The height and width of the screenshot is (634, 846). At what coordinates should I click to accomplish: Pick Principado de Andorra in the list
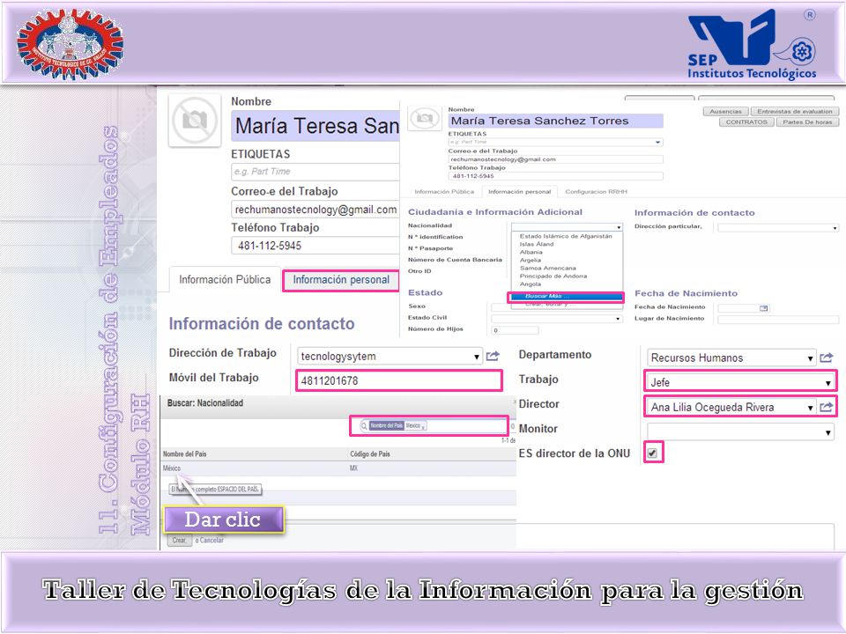coord(553,276)
